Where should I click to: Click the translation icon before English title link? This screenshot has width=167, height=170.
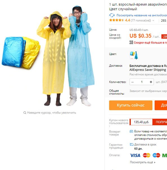pyautogui.click(x=112, y=15)
